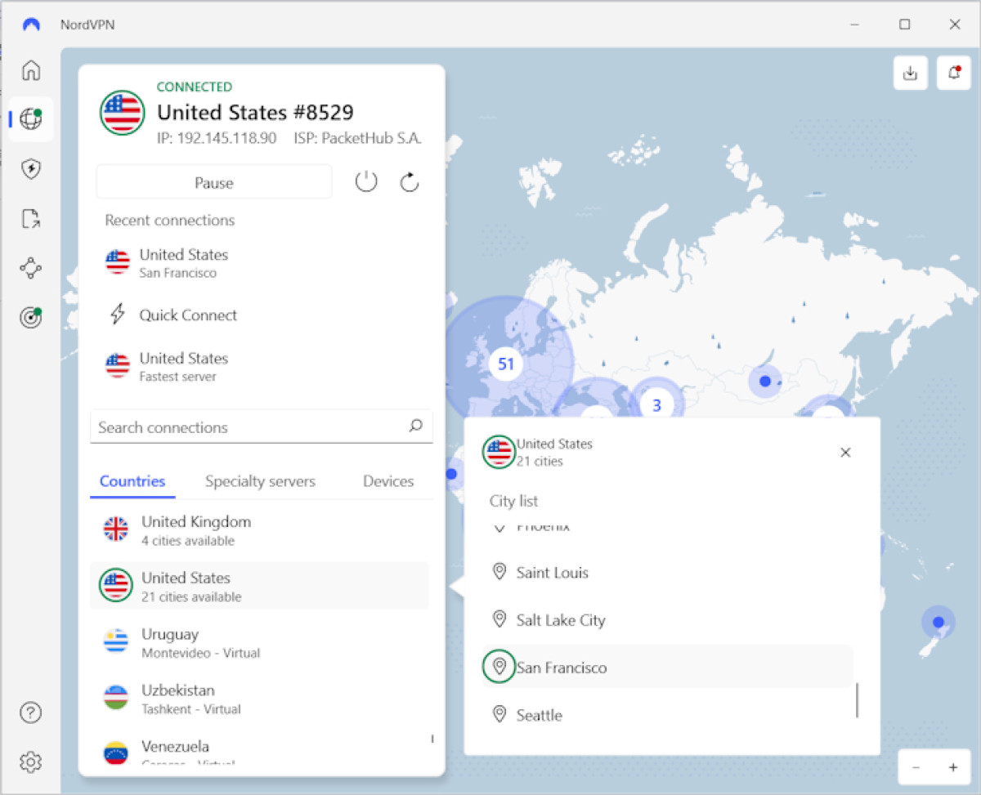This screenshot has width=981, height=795.
Task: Click the IP address 192.145.118.90 text
Action: click(x=217, y=138)
